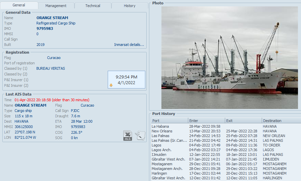
Task: Open the History tab
Action: (x=130, y=6)
